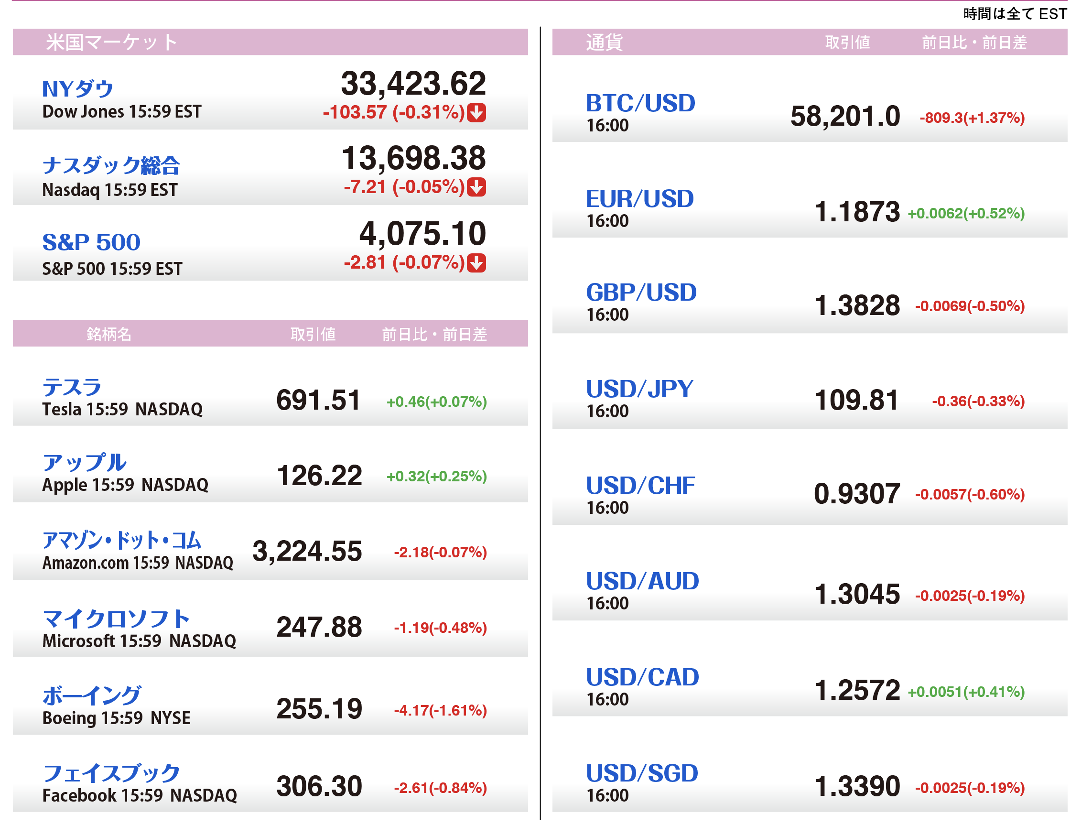Open the ナスダック総合 index link
Image resolution: width=1081 pixels, height=825 pixels.
[x=111, y=165]
